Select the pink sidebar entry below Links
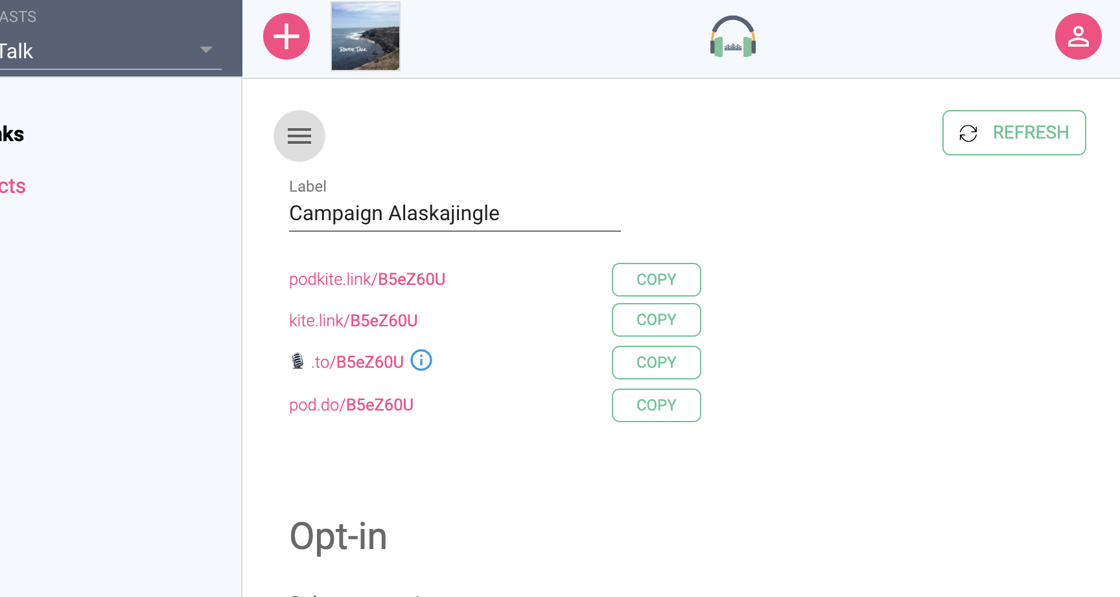Image resolution: width=1120 pixels, height=597 pixels. click(x=13, y=186)
